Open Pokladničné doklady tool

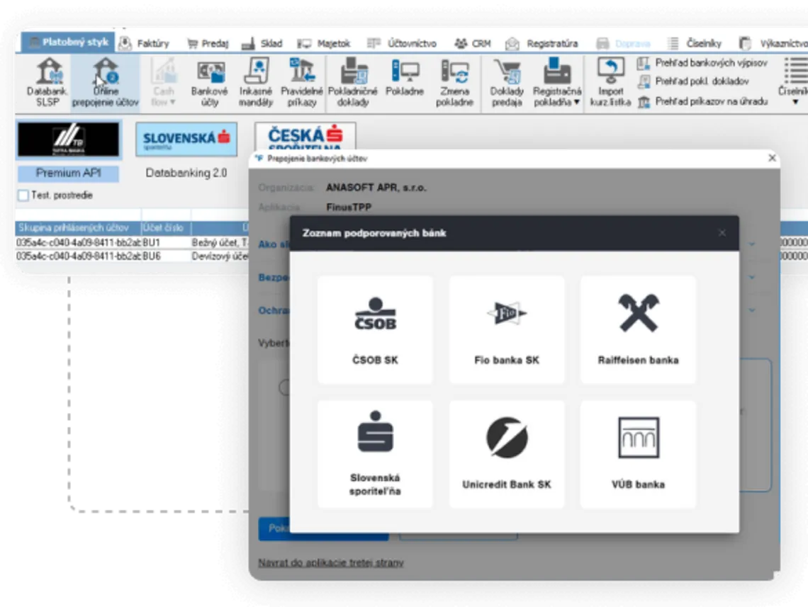click(352, 82)
